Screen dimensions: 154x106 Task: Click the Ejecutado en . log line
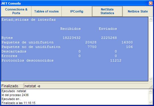click(x=11, y=99)
